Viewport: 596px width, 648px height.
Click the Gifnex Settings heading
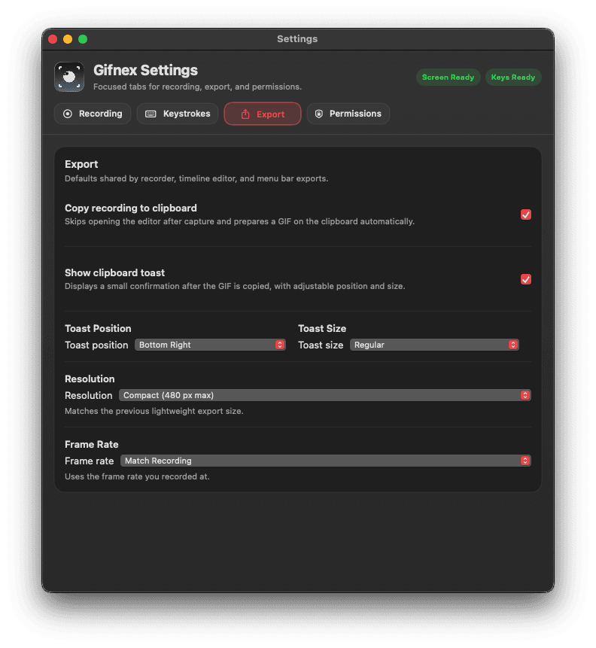[145, 70]
